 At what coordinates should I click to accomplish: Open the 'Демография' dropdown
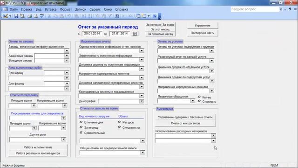tap(142, 101)
